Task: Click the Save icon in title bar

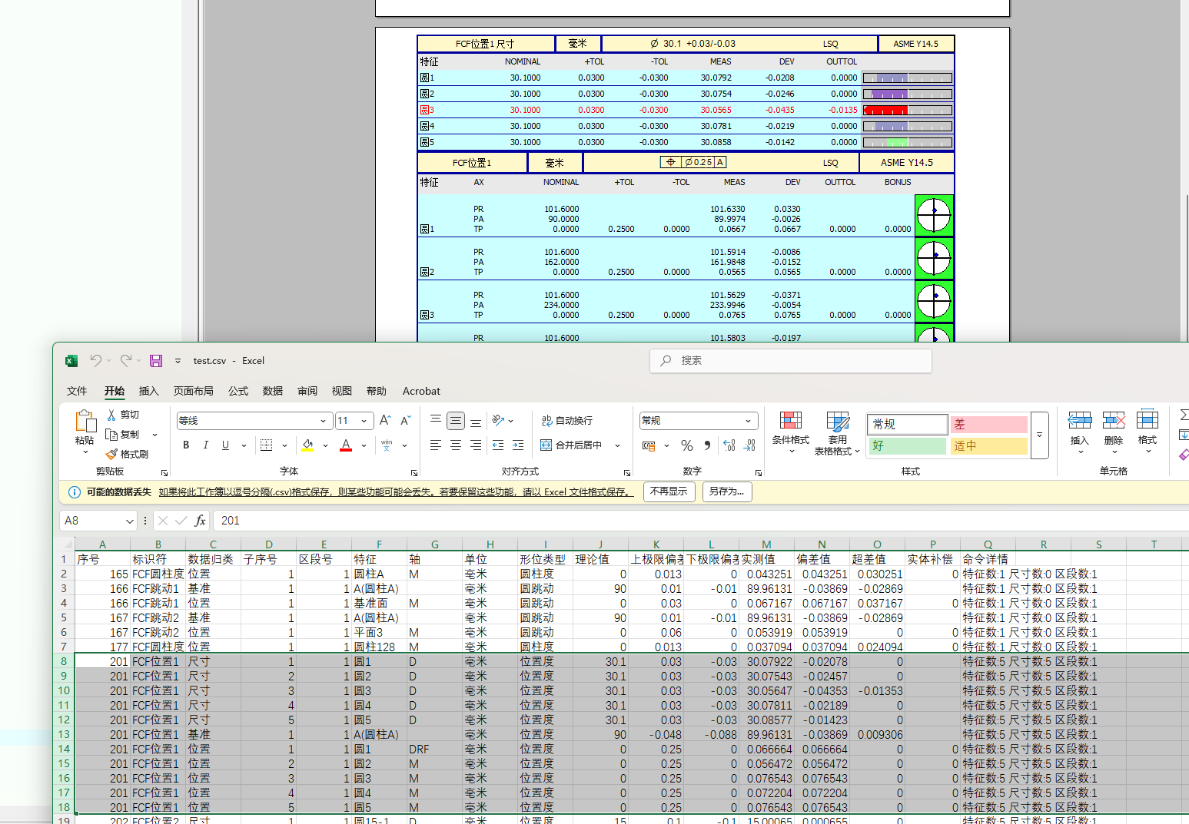Action: [156, 361]
